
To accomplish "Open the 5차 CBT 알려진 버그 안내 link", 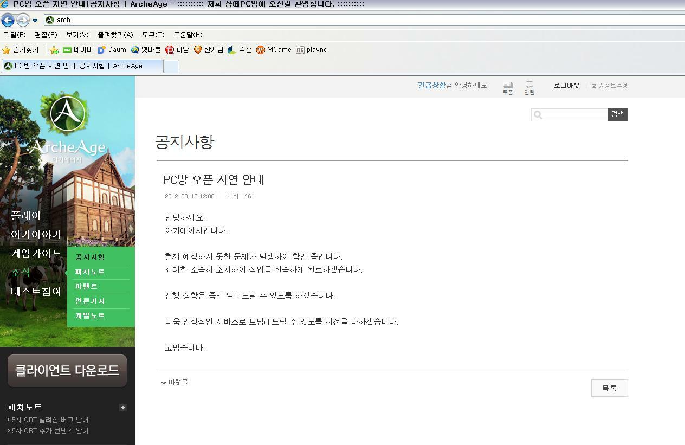I will 50,420.
